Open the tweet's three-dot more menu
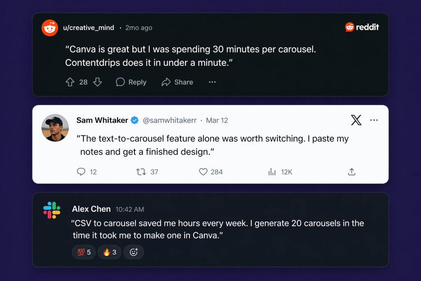 coord(374,120)
